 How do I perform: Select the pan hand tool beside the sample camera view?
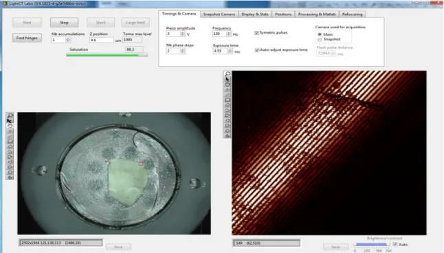[x=10, y=126]
